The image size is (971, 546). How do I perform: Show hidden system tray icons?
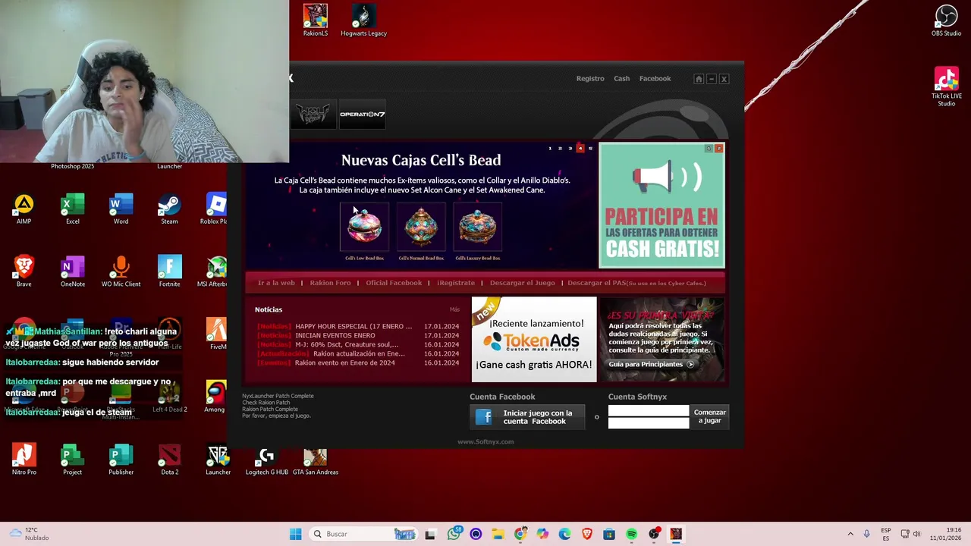pos(850,534)
